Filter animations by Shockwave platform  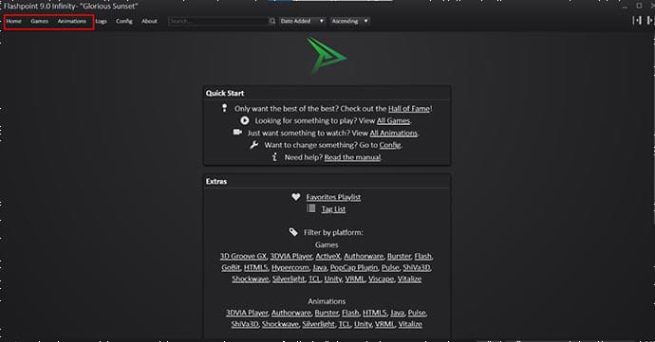pos(280,324)
